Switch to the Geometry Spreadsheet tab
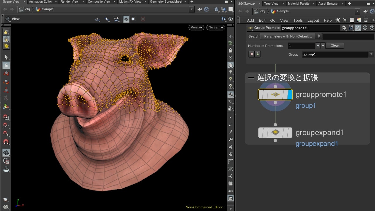 166,2
